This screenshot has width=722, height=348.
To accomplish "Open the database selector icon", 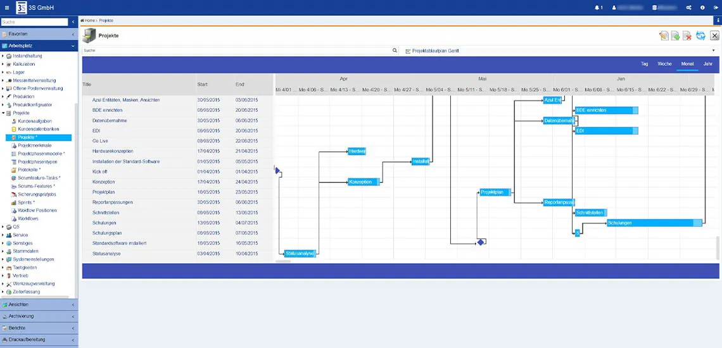I will click(x=655, y=8).
